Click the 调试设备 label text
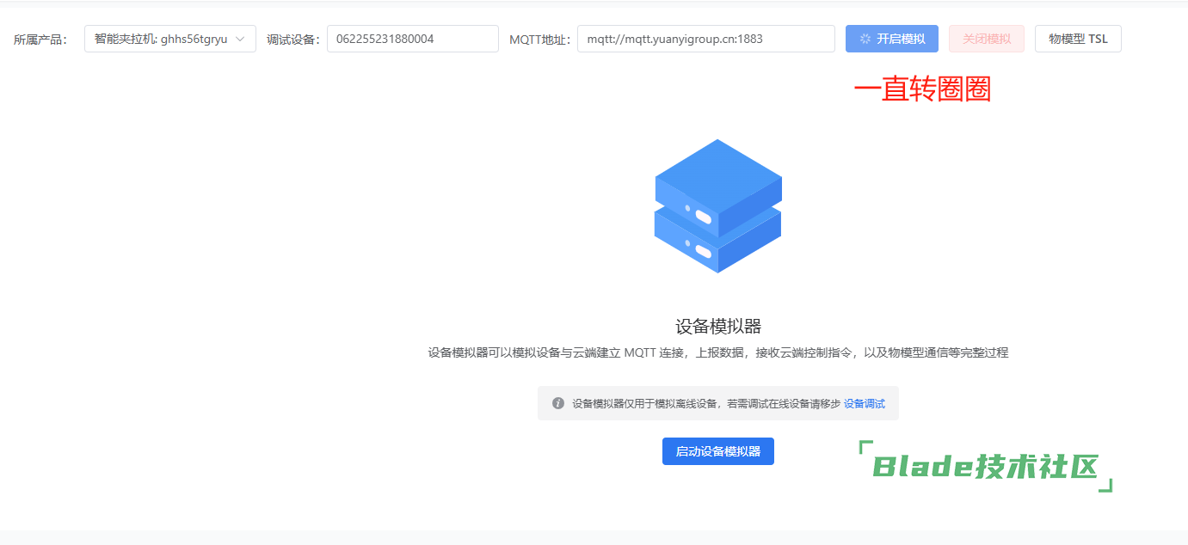The height and width of the screenshot is (545, 1188). coord(293,39)
